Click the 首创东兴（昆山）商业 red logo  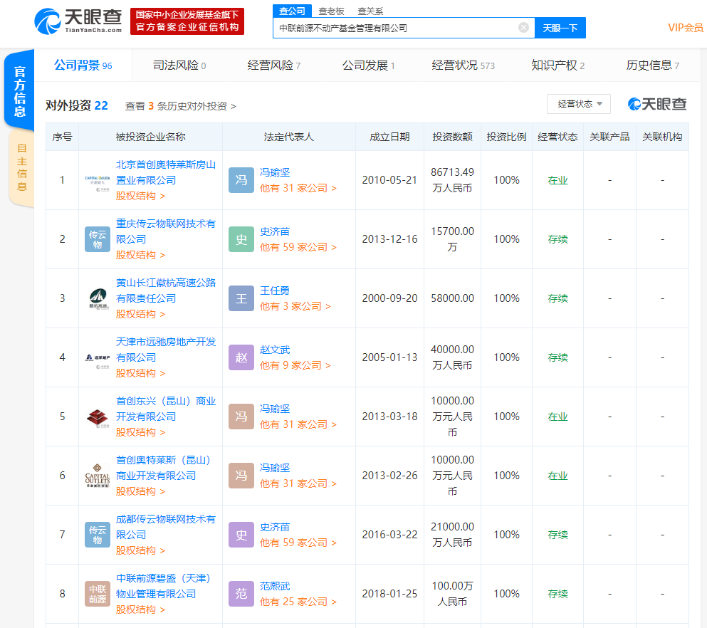[x=98, y=417]
